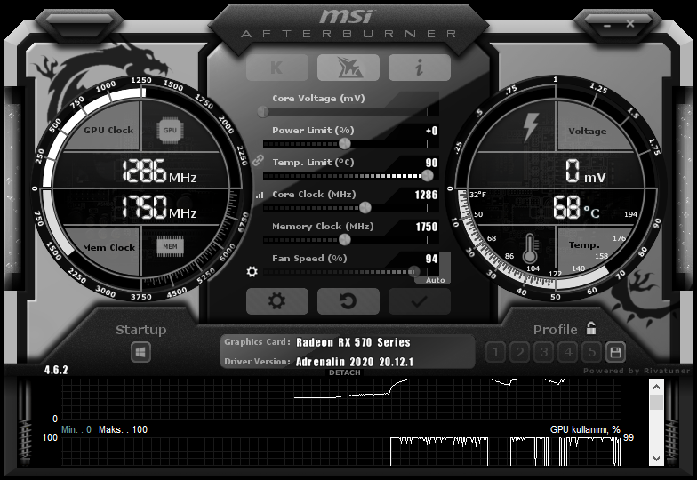
Task: Click the Min. : 0 graph value
Action: pos(76,429)
